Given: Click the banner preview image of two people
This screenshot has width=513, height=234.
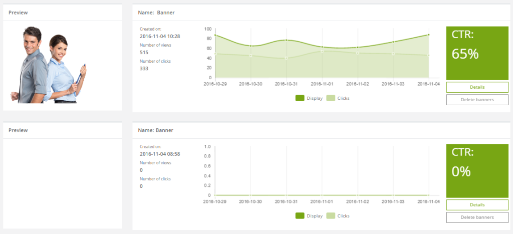Looking at the screenshot, I should (49, 65).
